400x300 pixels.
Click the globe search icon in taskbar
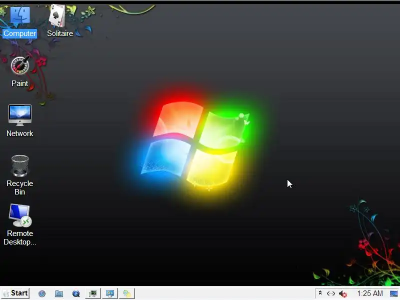(x=76, y=293)
